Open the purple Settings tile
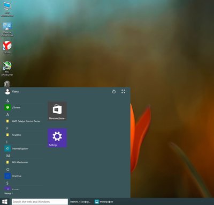 tap(57, 138)
